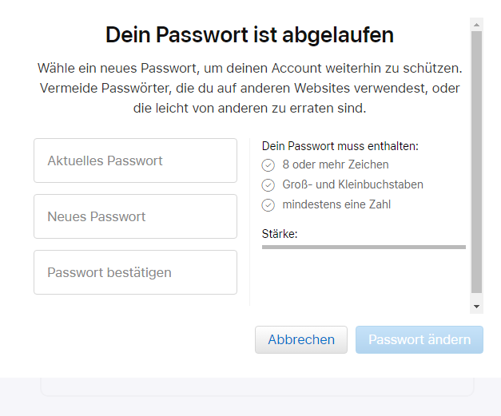Click the 'Wähle ein neues Passwort' description paragraph
The width and height of the screenshot is (501, 416).
pos(249,87)
